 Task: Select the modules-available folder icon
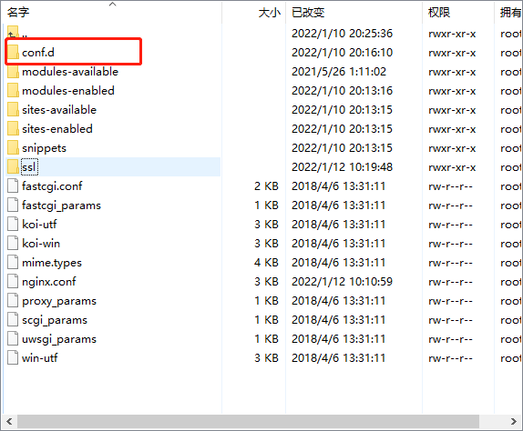click(13, 72)
